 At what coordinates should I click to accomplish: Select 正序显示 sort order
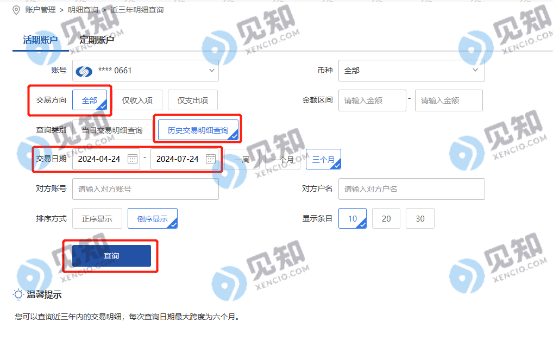pyautogui.click(x=97, y=219)
